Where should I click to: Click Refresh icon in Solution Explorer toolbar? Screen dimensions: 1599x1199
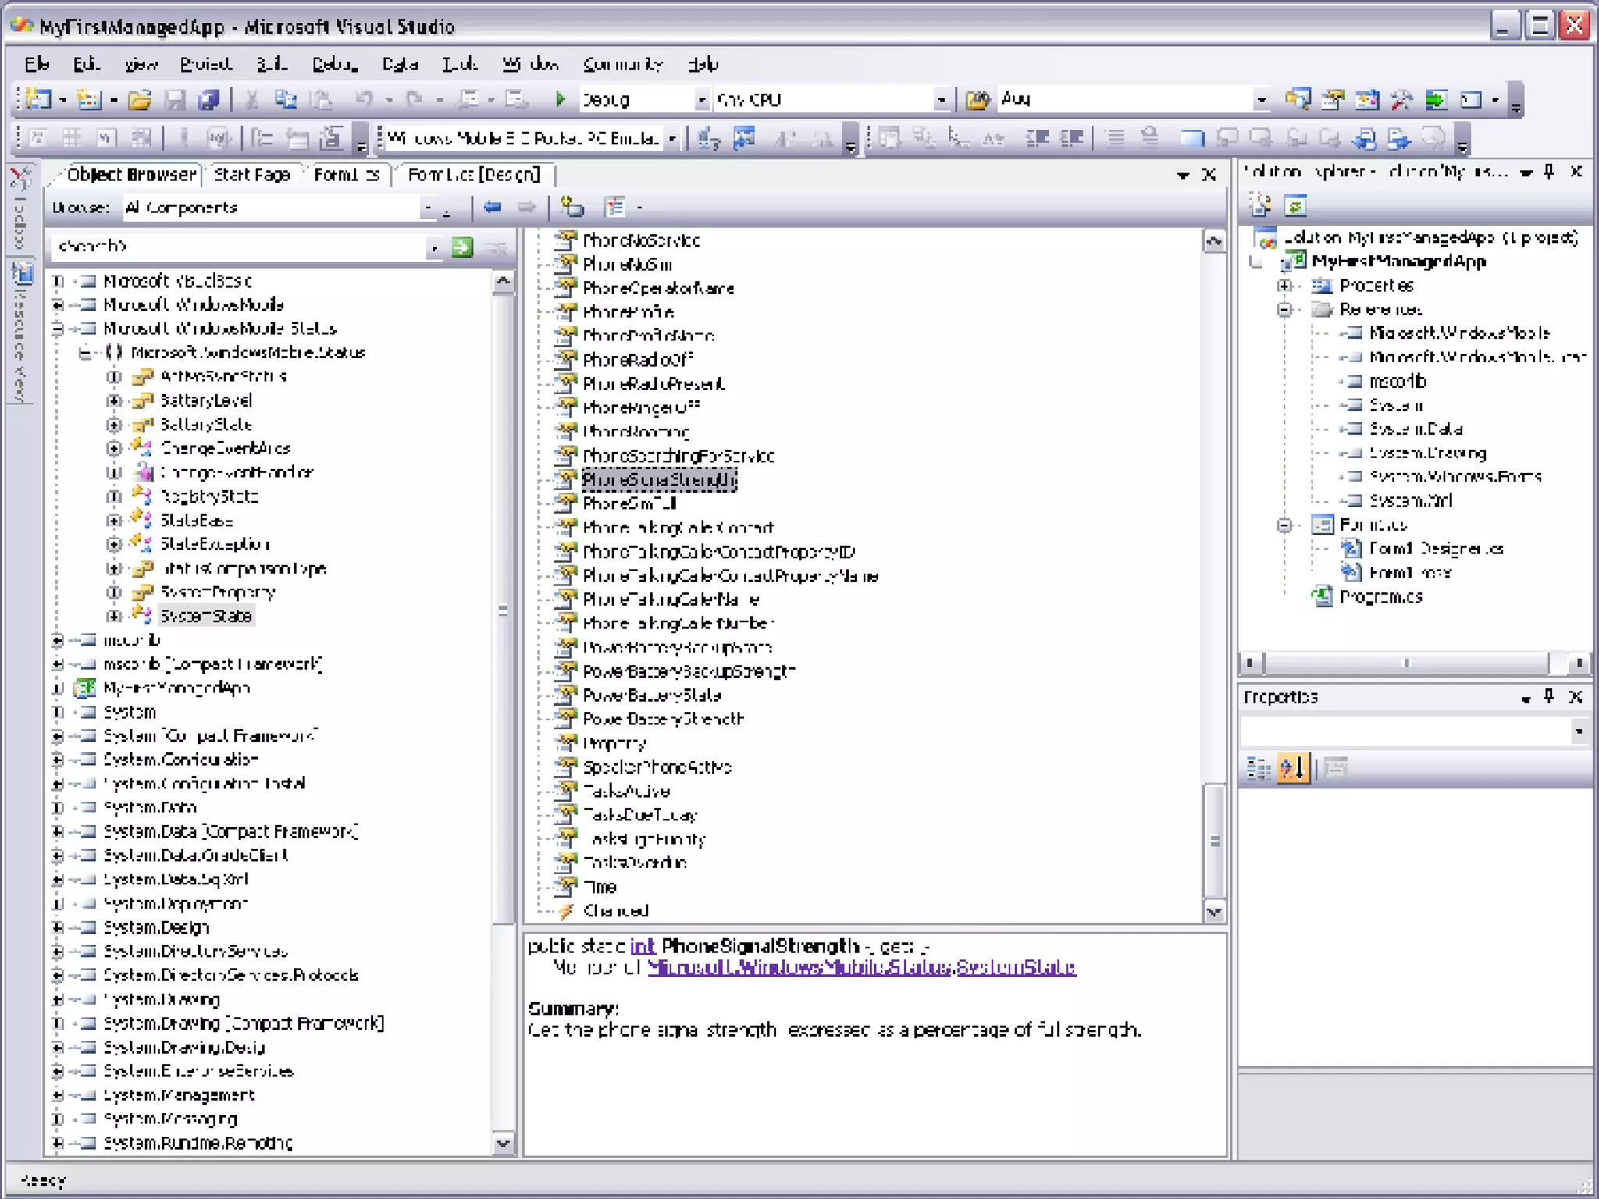pyautogui.click(x=1295, y=206)
